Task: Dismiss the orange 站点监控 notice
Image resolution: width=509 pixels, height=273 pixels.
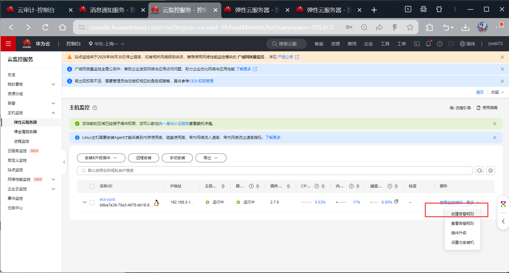Action: pos(502,57)
